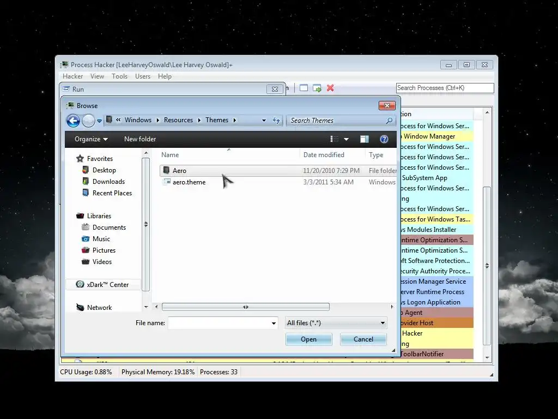
Task: Focus Search Processes field in Process Hacker
Action: (445, 88)
